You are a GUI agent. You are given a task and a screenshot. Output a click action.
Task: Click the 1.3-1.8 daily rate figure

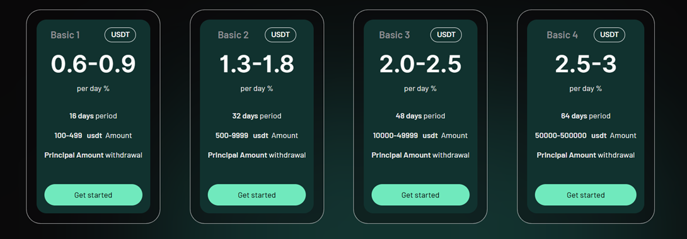pos(257,64)
